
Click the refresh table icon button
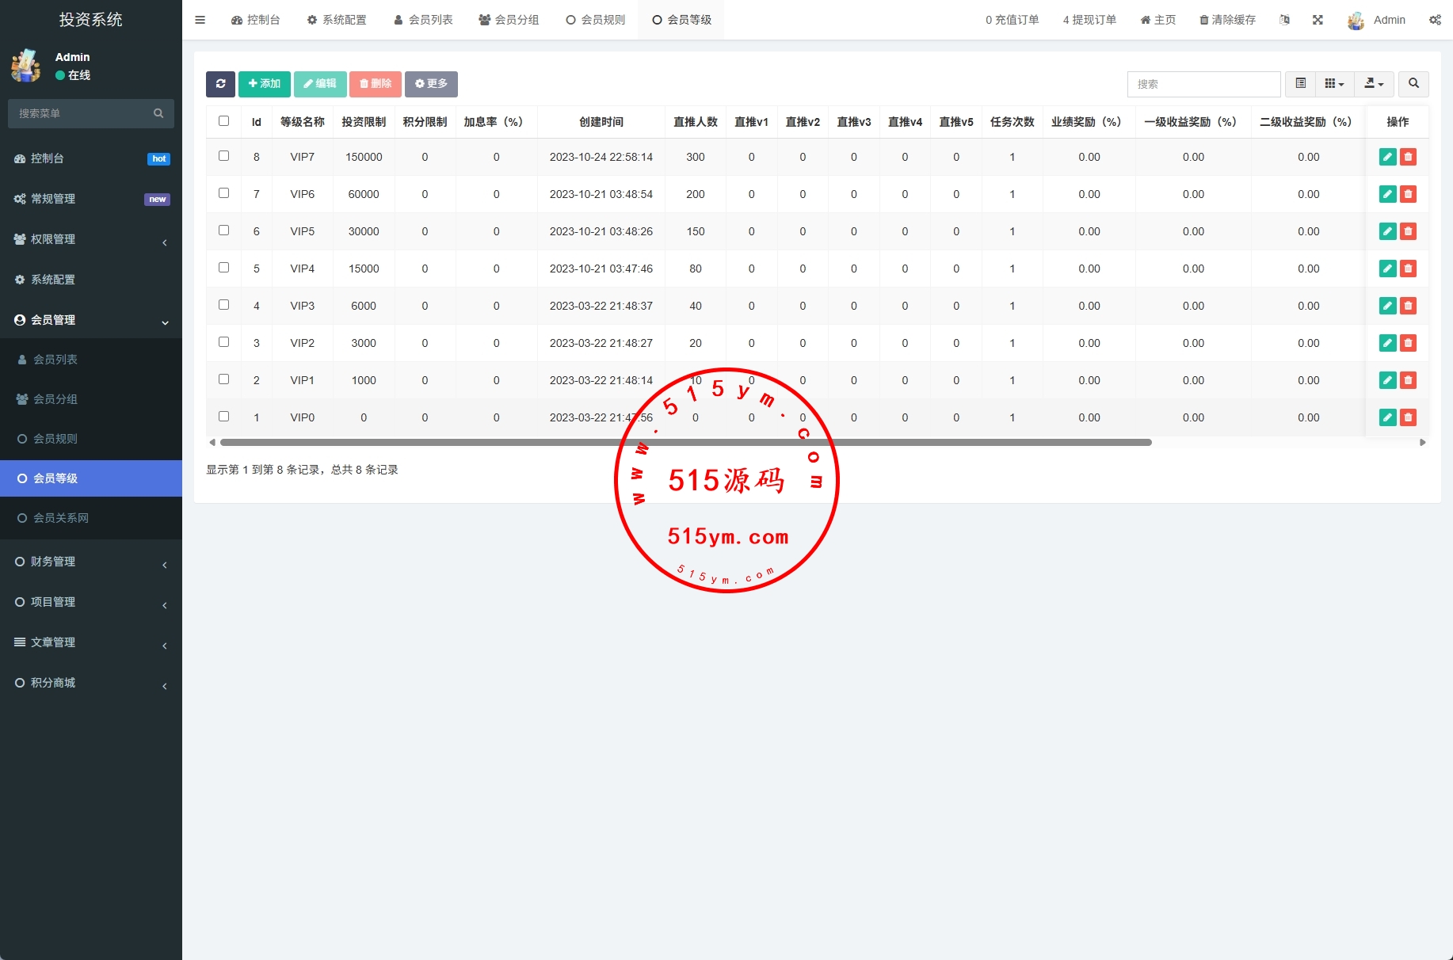[220, 84]
